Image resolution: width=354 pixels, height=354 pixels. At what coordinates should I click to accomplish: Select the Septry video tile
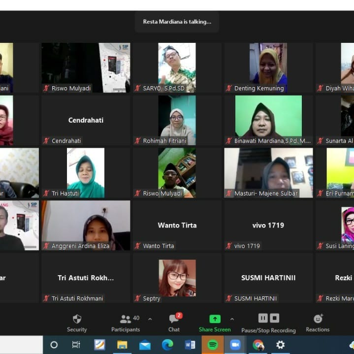click(x=177, y=278)
